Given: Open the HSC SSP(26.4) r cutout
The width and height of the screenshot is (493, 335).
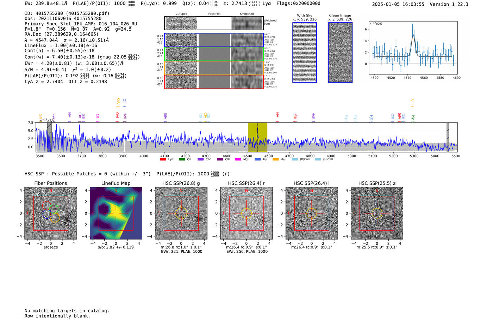Looking at the screenshot, I should (x=246, y=213).
